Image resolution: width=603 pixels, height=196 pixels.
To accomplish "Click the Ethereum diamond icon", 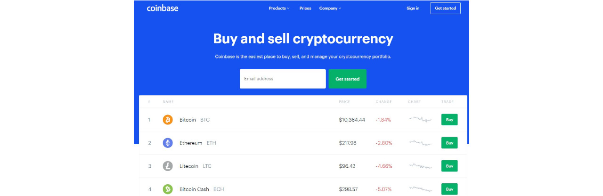I will [x=168, y=143].
